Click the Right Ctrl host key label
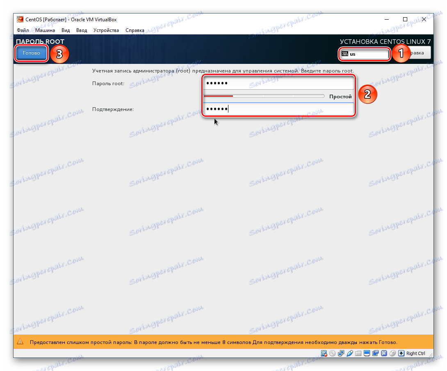 pos(416,353)
